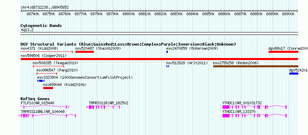
Task: Click the dgv88n17 red loss bar
Action: click(x=283, y=52)
